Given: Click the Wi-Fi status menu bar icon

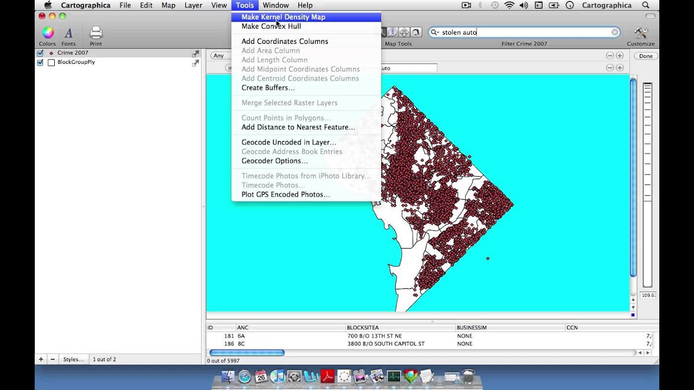Looking at the screenshot, I should [509, 5].
